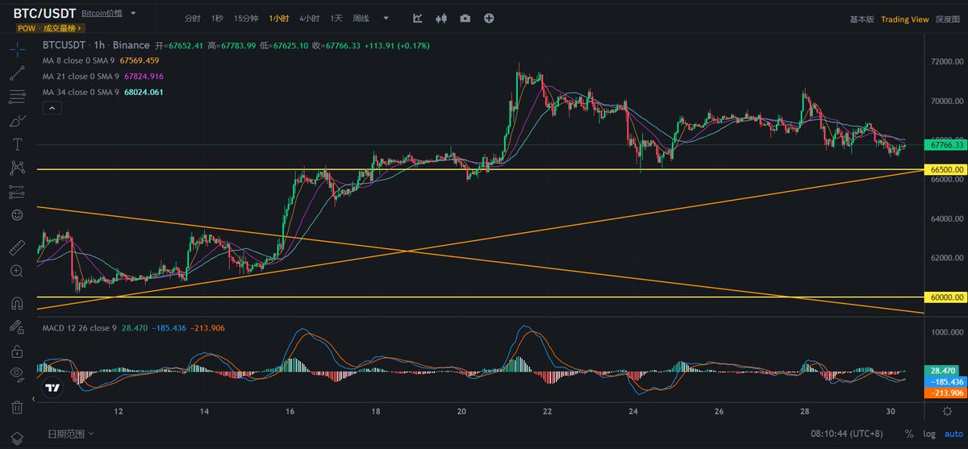Select the 1天 interval tab
The width and height of the screenshot is (968, 449).
[336, 18]
